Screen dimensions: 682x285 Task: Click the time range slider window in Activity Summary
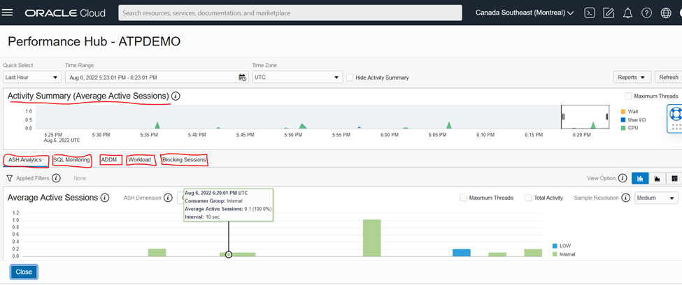click(585, 117)
